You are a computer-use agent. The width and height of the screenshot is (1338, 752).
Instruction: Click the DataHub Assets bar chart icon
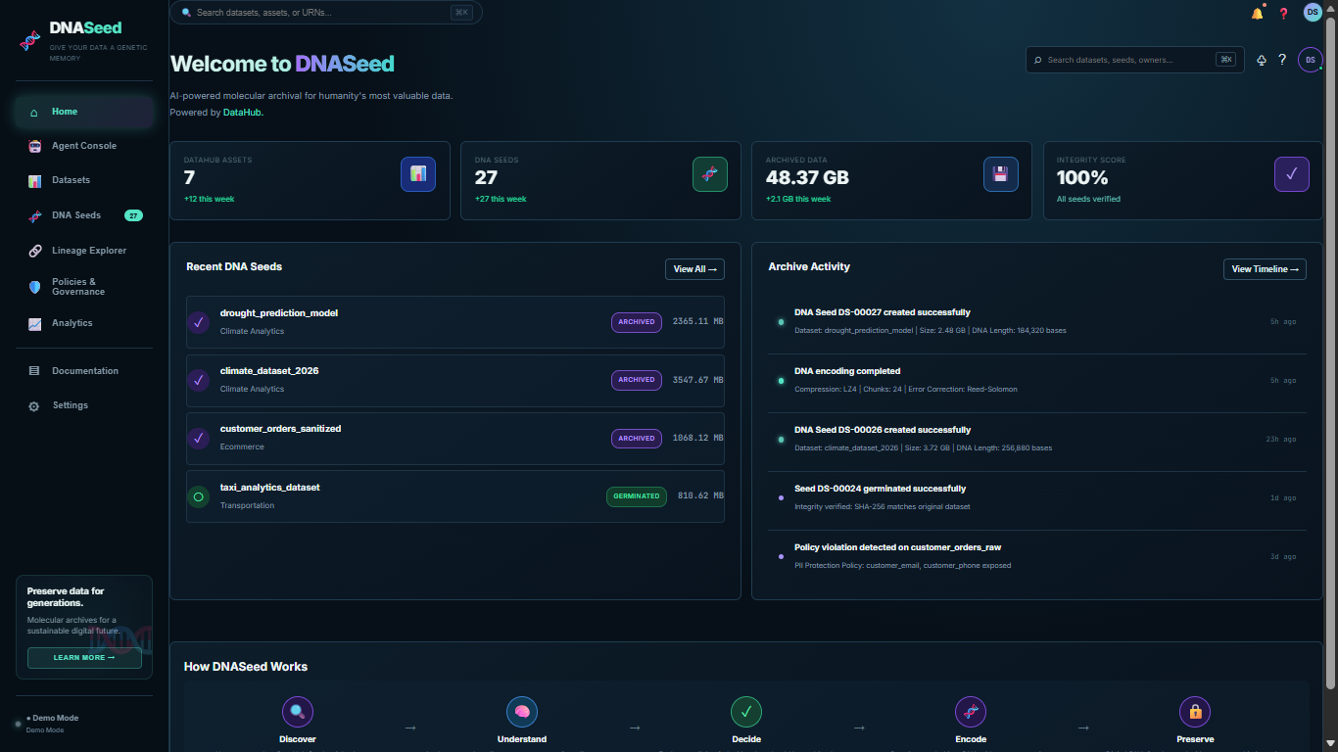tap(418, 174)
